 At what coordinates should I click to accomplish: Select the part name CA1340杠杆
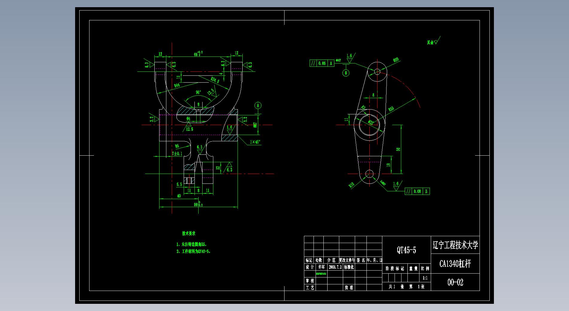click(x=455, y=264)
